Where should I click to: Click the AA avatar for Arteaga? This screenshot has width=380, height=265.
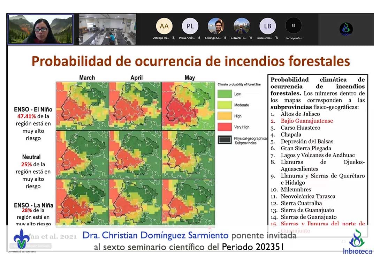(164, 26)
